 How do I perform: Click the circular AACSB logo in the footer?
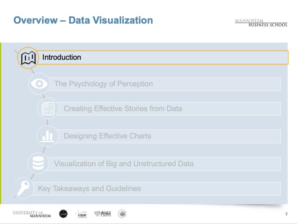tap(63, 213)
